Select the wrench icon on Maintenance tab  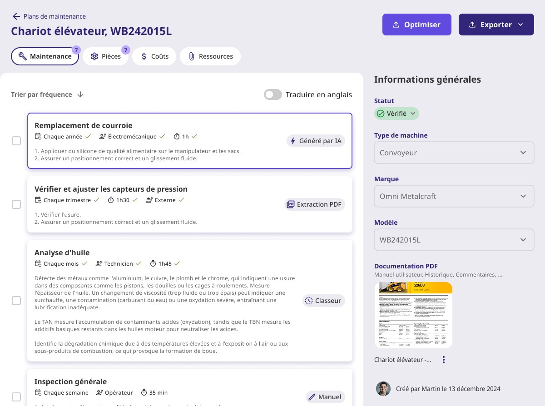click(x=23, y=56)
